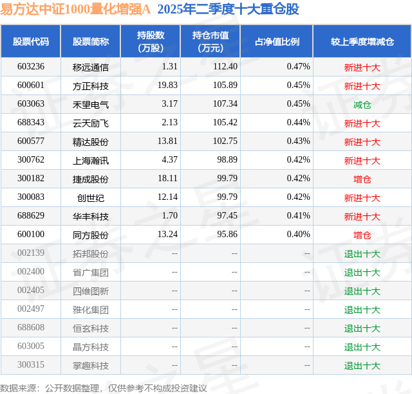Select stock code 603236
Screen dimensions: 412x394
click(x=31, y=67)
